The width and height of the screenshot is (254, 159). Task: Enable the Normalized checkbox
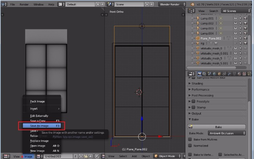point(190,146)
